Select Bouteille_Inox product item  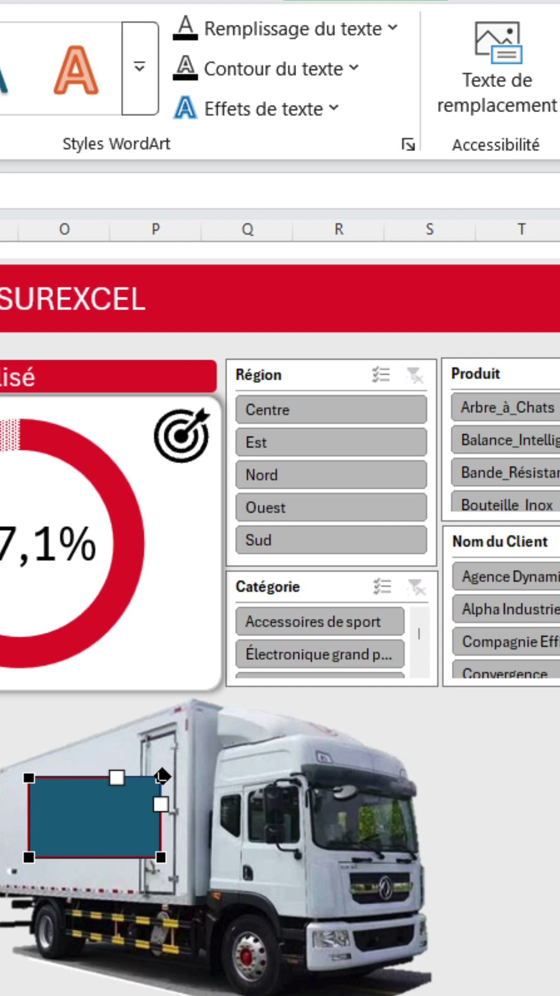pyautogui.click(x=506, y=502)
